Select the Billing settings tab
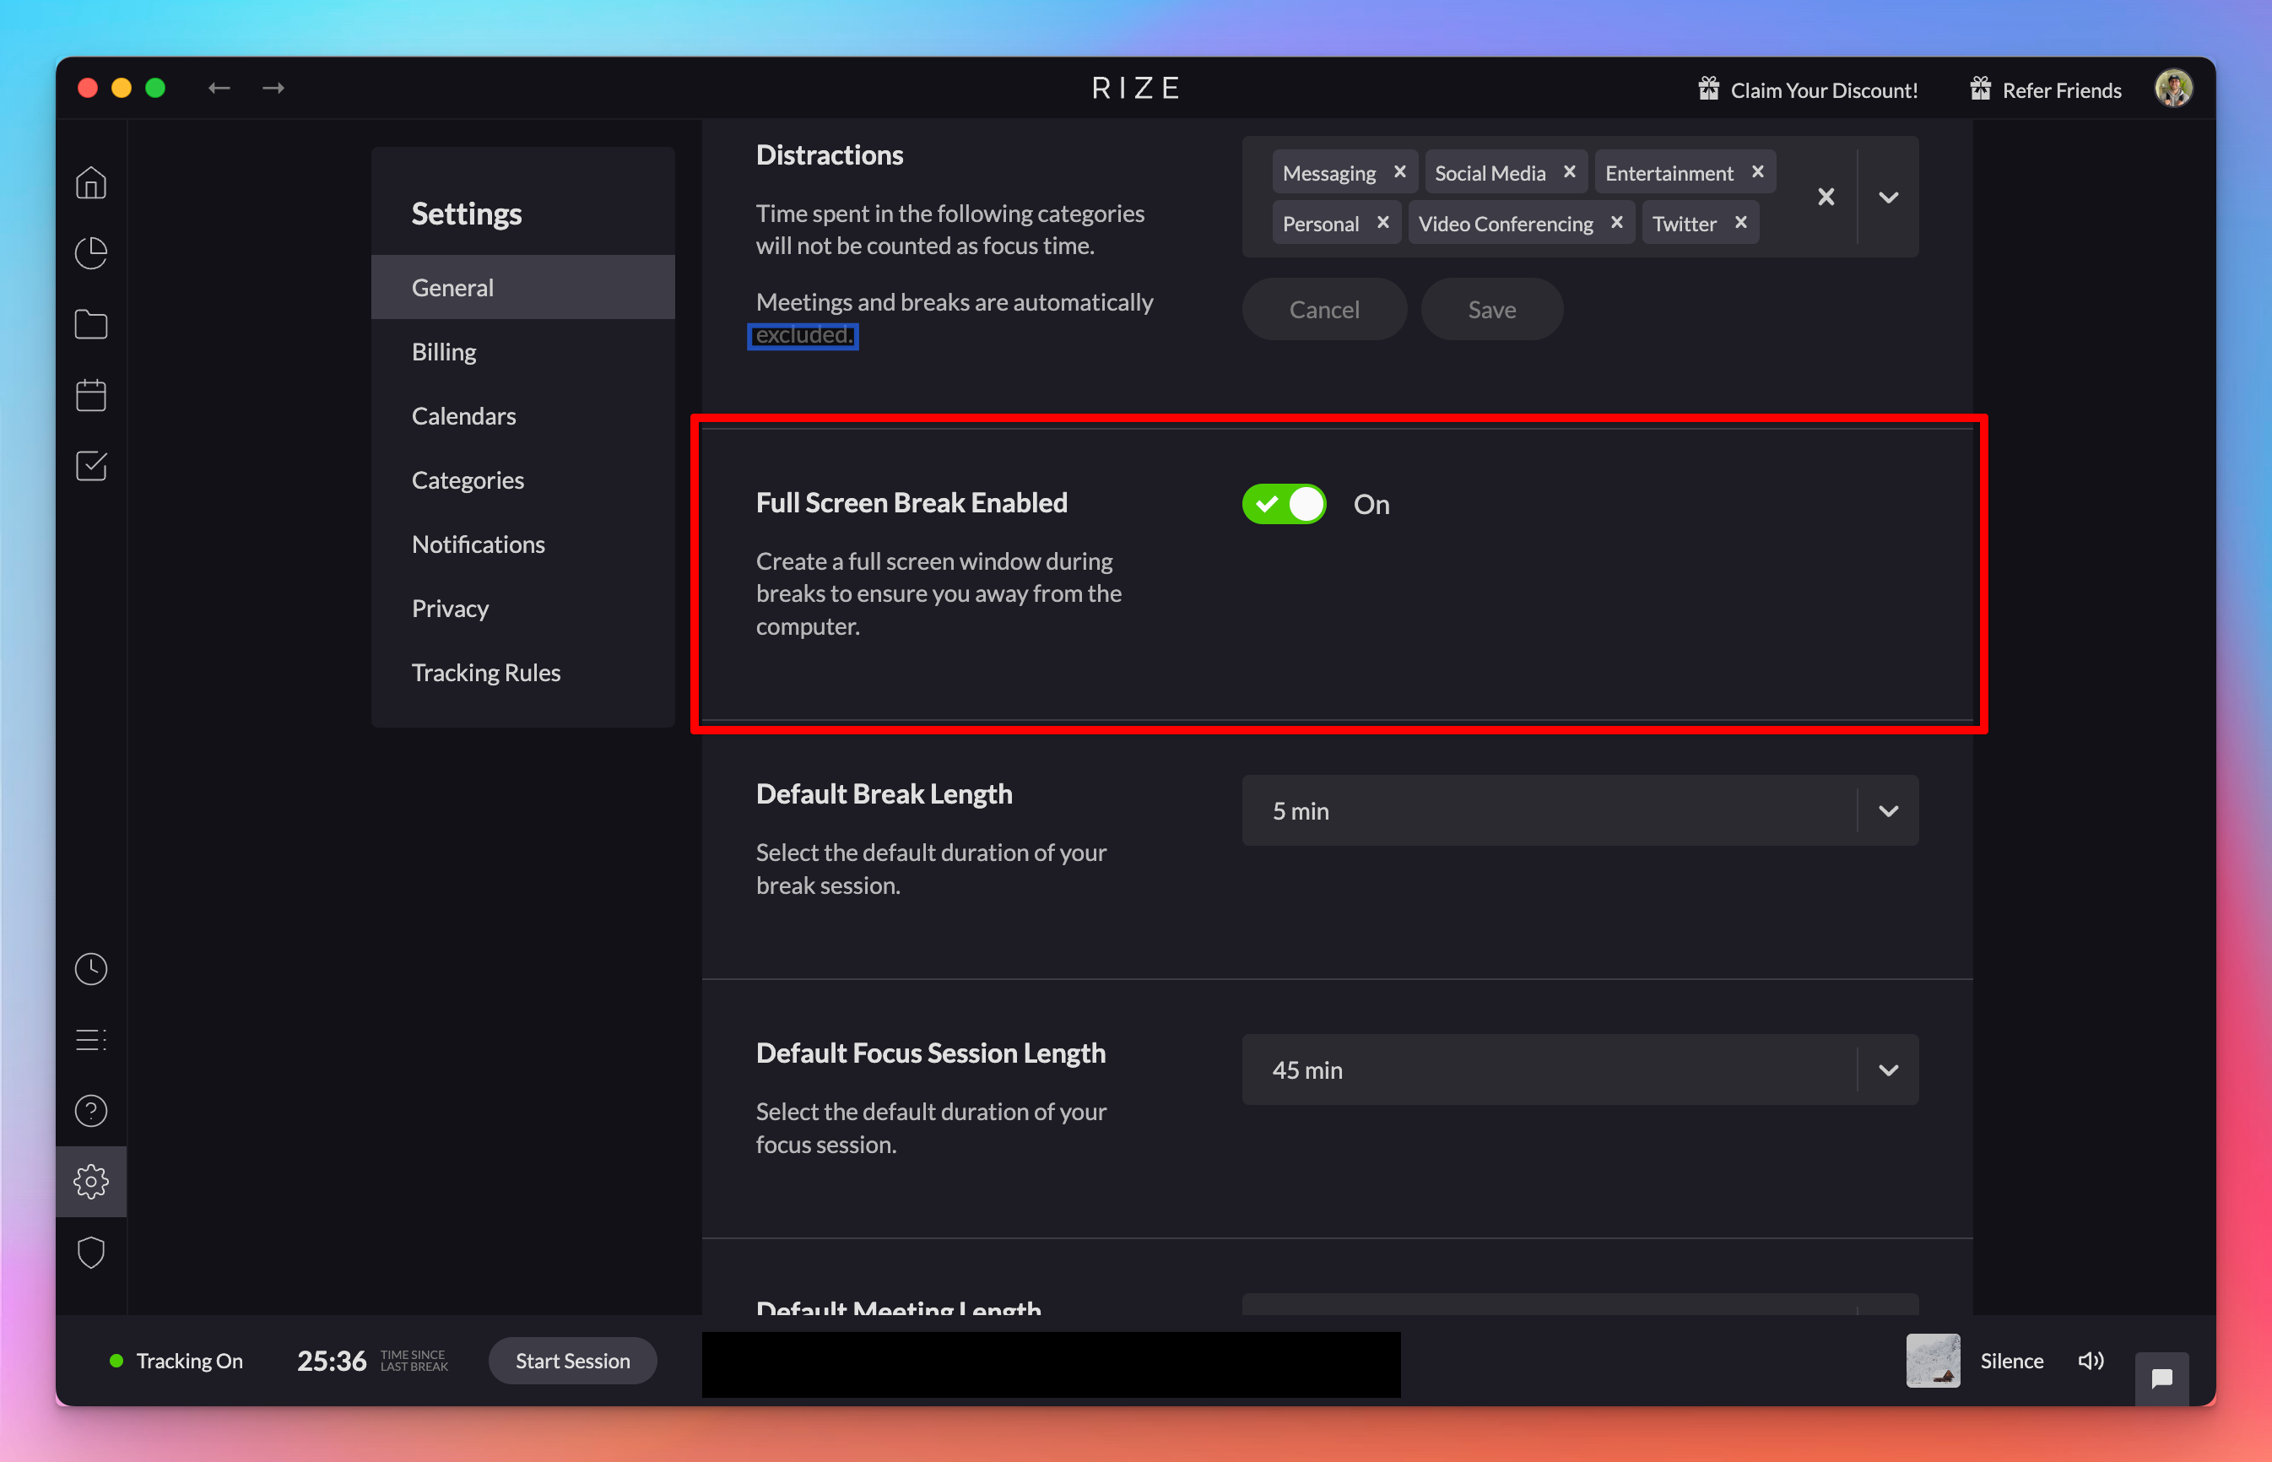The height and width of the screenshot is (1462, 2272). click(x=523, y=351)
